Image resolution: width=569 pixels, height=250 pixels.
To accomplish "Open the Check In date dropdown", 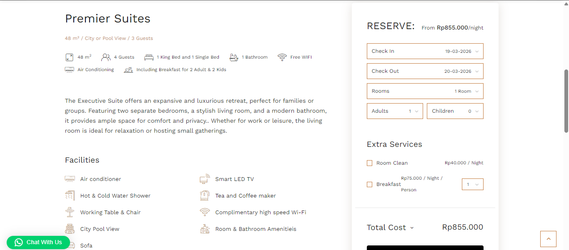I will [x=425, y=51].
